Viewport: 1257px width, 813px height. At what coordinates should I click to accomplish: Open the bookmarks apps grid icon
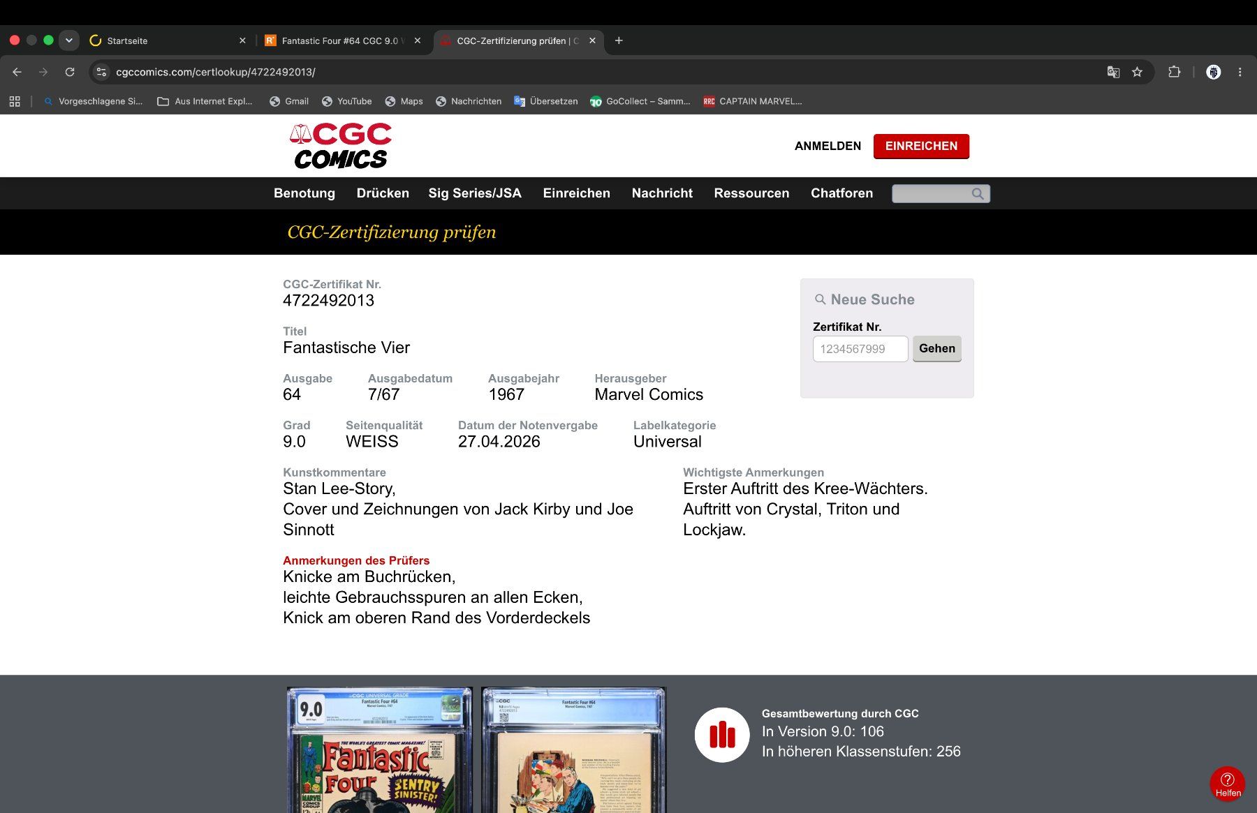(15, 101)
